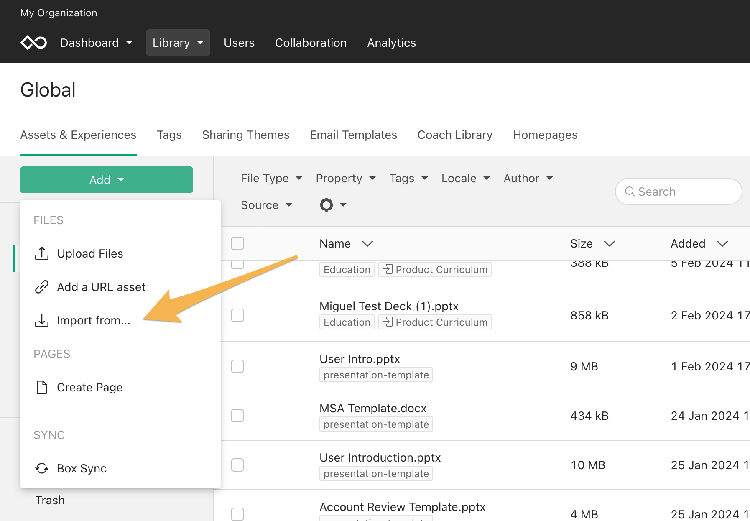Click the 434 kB size cell
This screenshot has height=521, width=750.
tap(589, 416)
